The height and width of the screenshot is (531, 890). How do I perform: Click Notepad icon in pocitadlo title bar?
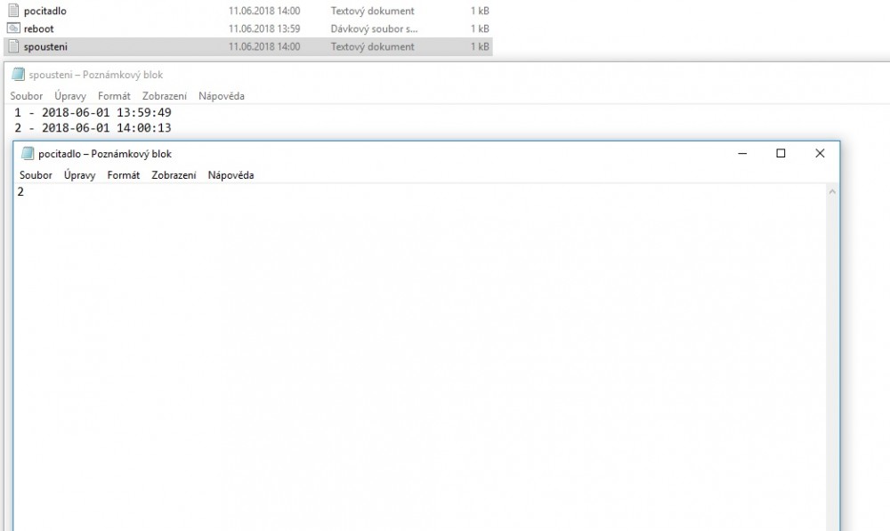(x=28, y=154)
